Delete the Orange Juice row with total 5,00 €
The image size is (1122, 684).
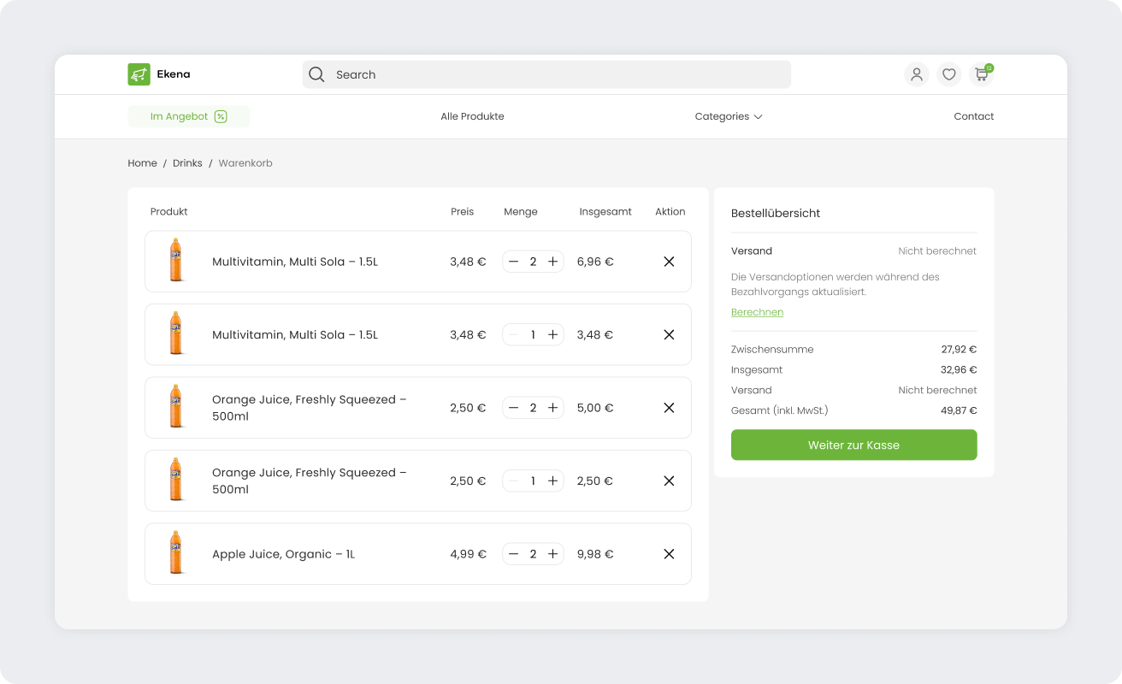pos(669,408)
